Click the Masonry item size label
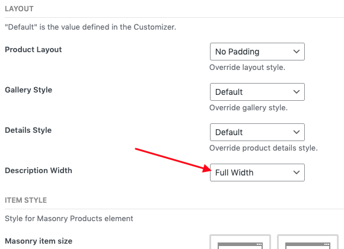 tap(39, 241)
